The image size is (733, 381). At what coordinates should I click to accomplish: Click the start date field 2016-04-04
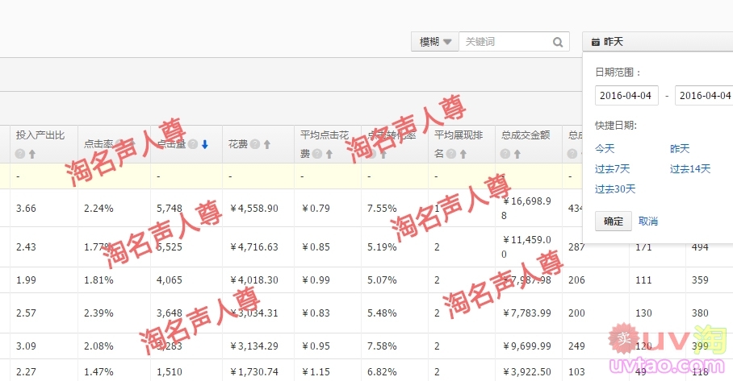[626, 95]
